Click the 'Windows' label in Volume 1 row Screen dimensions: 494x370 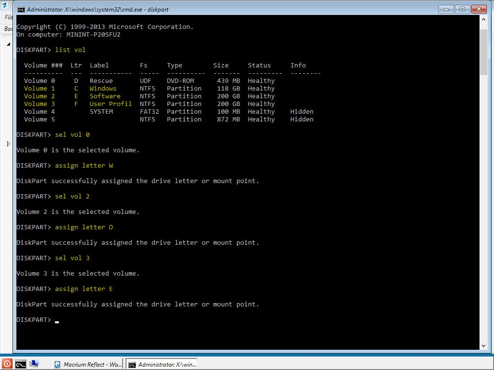[103, 89]
